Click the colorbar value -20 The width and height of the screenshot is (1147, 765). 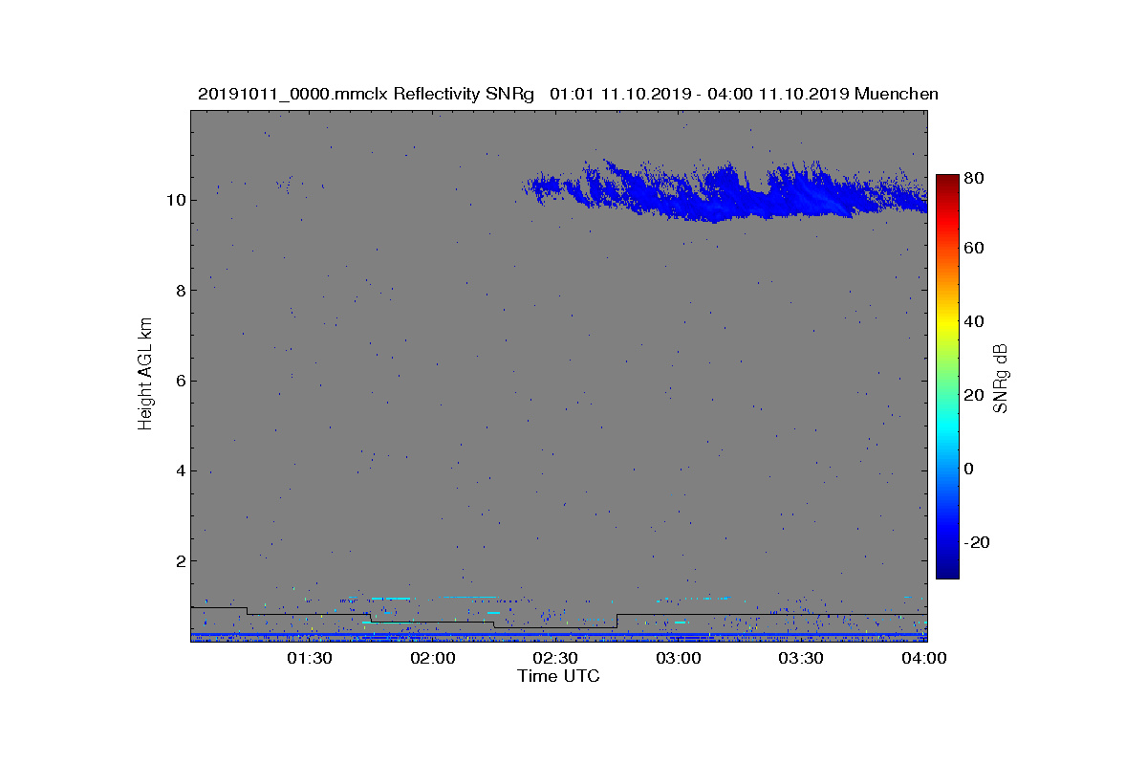coord(977,542)
